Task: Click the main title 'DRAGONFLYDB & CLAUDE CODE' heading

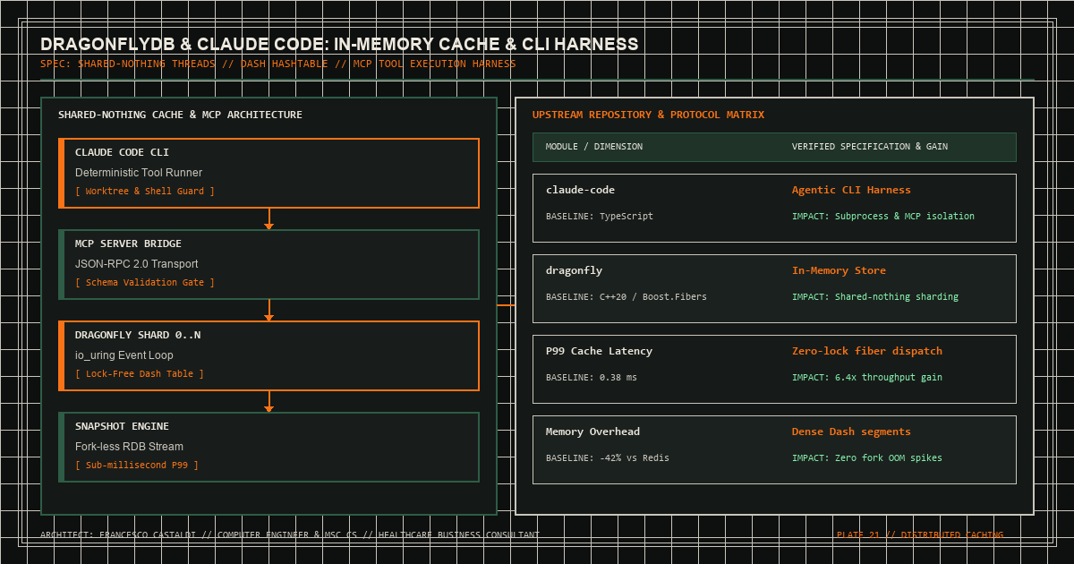Action: click(339, 44)
